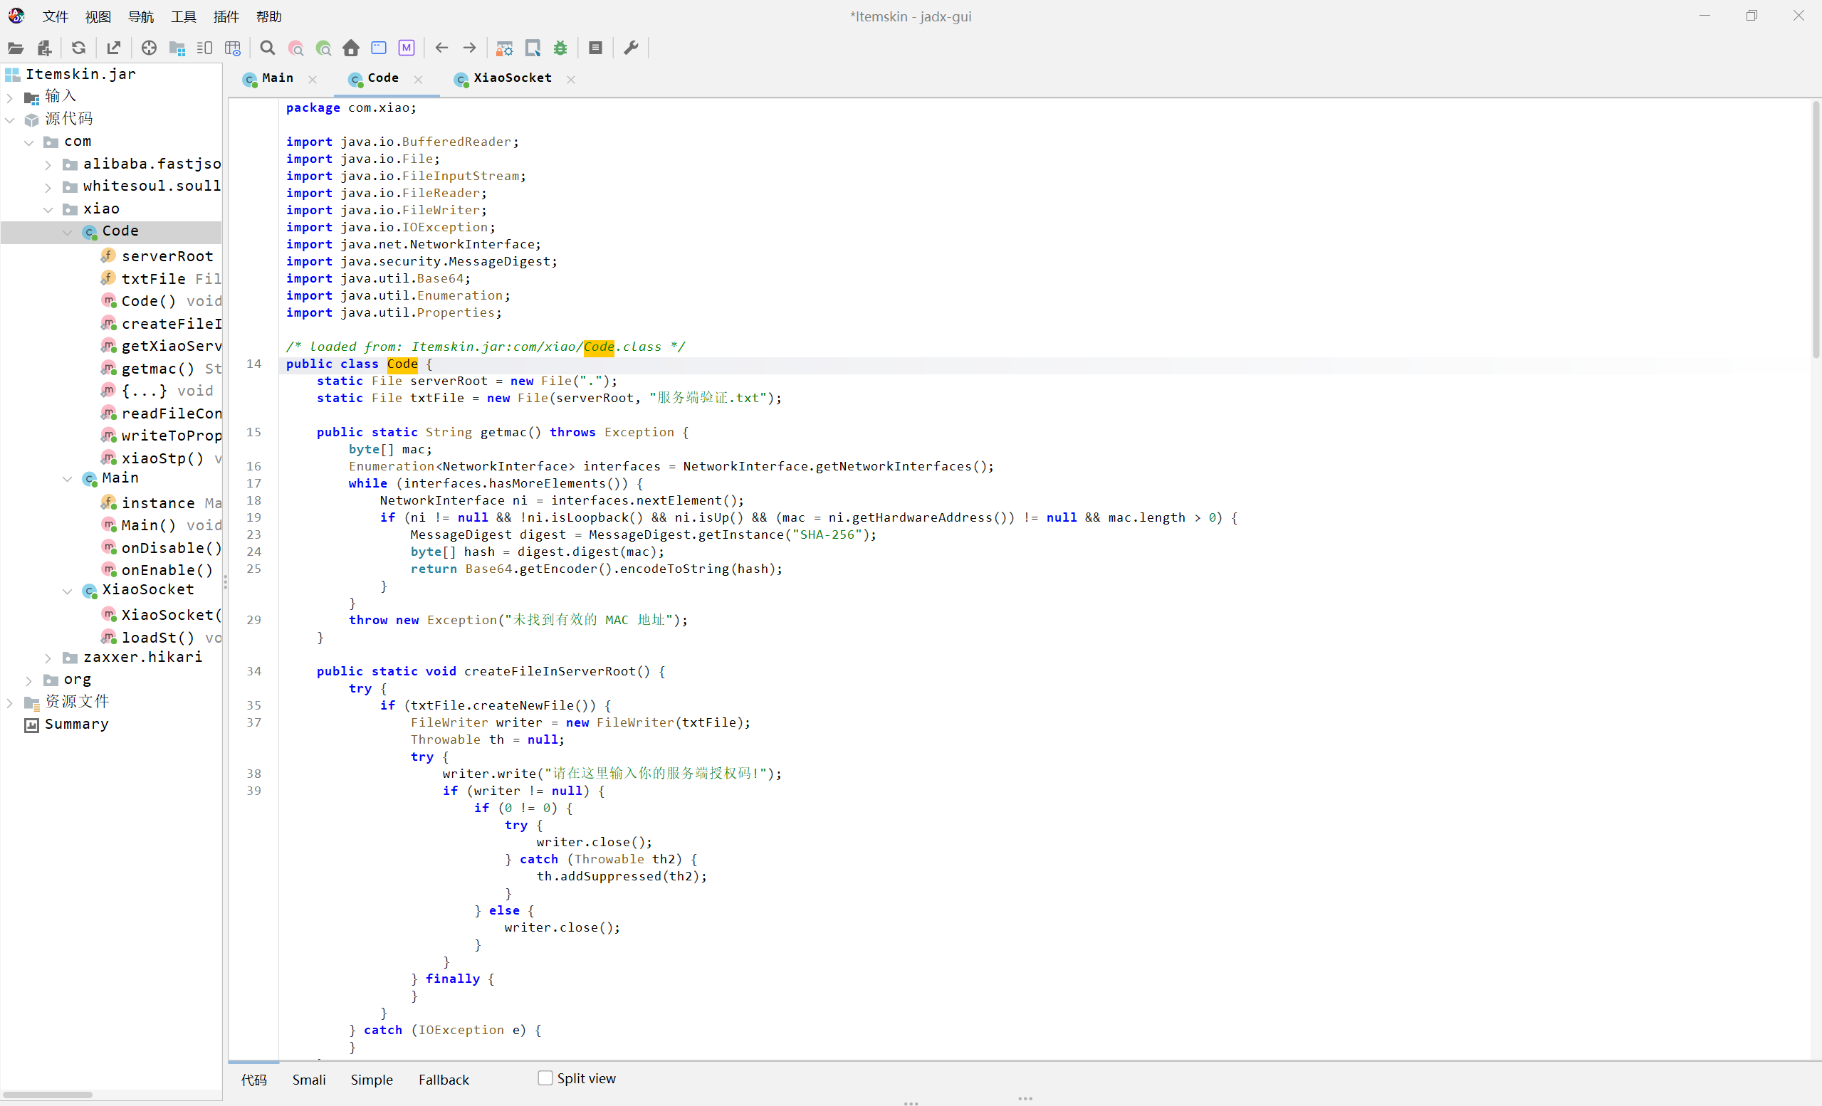
Task: Open the class search dialog
Action: click(295, 47)
